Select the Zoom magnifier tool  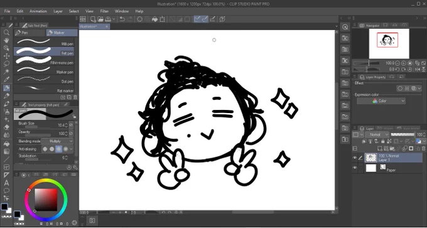tap(6, 33)
